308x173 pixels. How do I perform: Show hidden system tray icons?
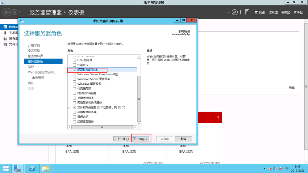[264, 169]
